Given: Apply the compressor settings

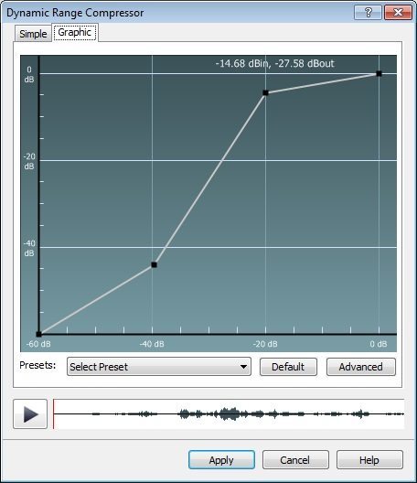Looking at the screenshot, I should [x=221, y=460].
